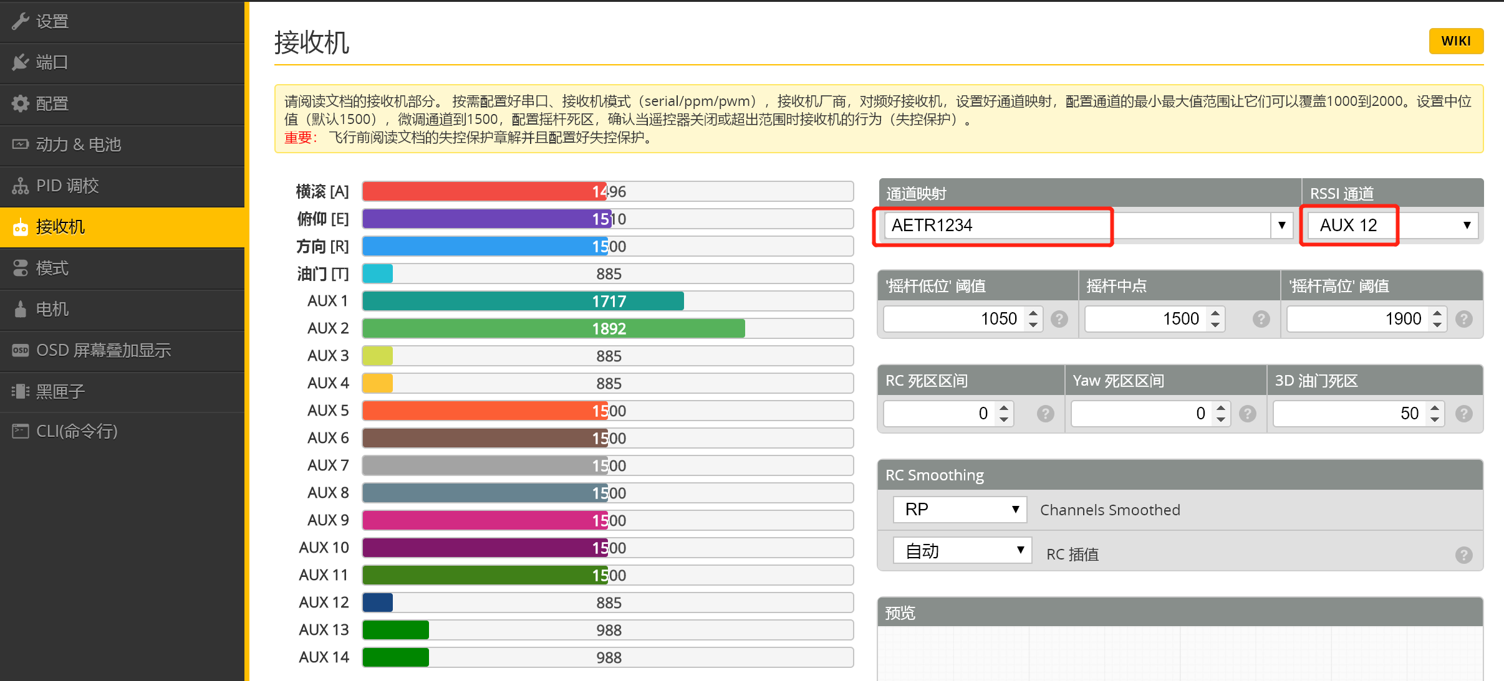Decrease the 3D 油门死区 value stepper
1504x681 pixels.
tap(1435, 419)
